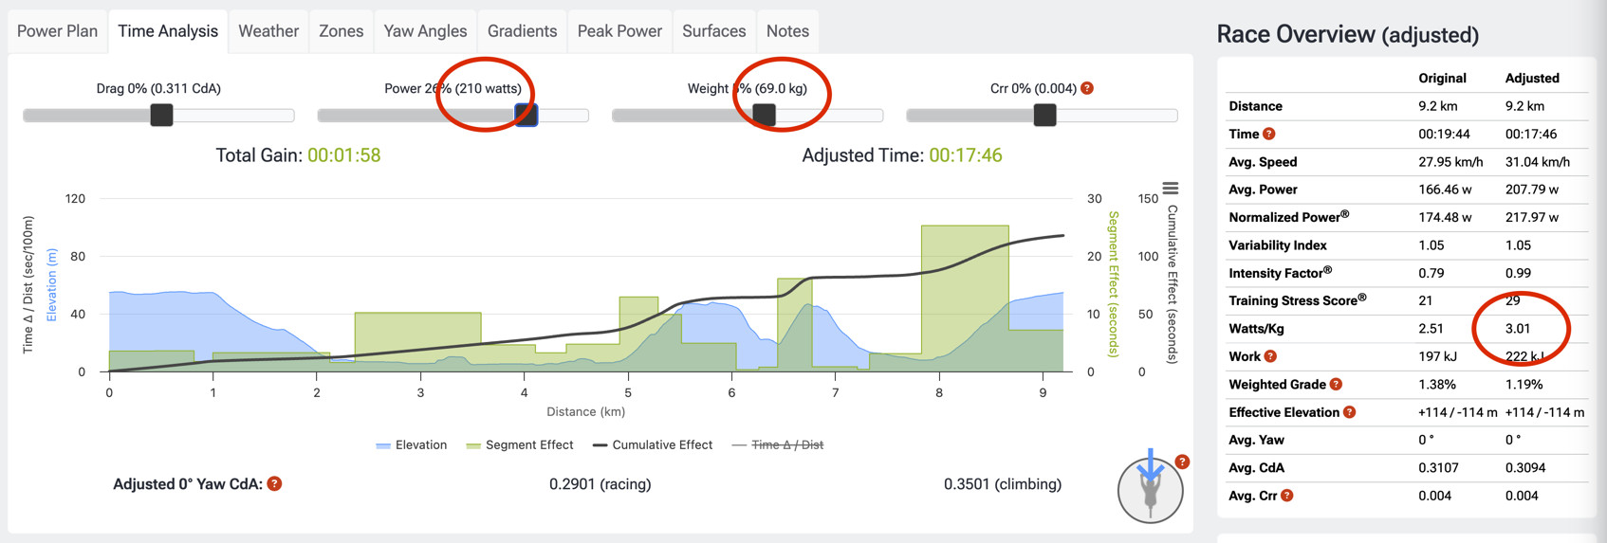Image resolution: width=1607 pixels, height=543 pixels.
Task: Click the cyclist wind direction icon
Action: point(1150,490)
